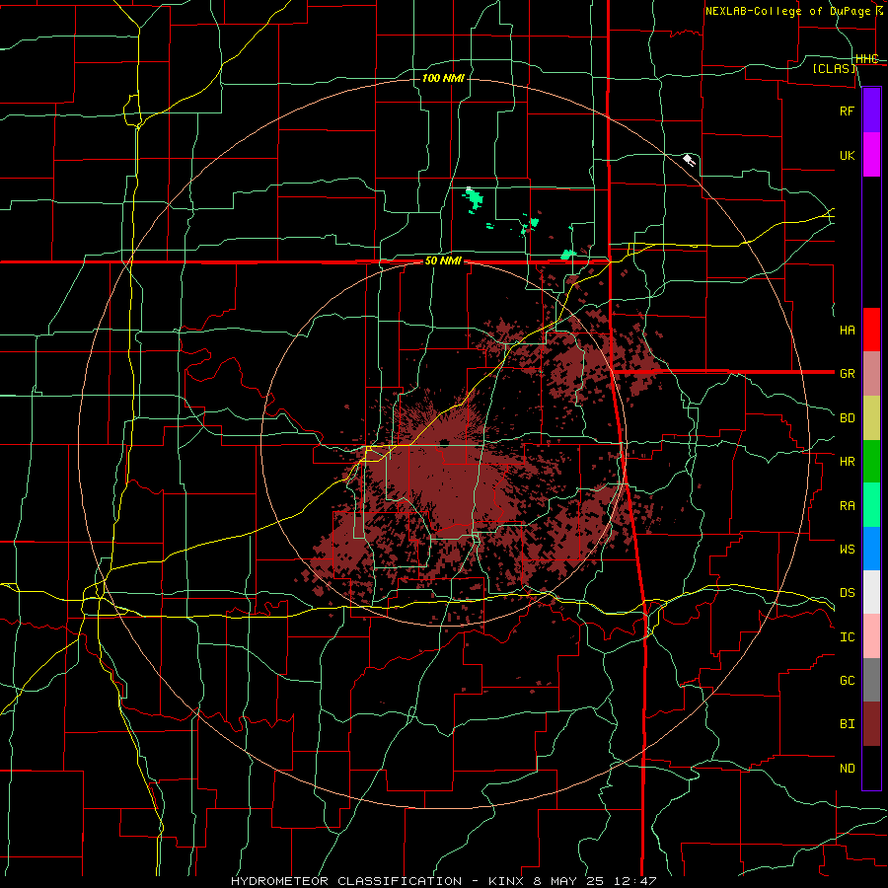The image size is (888, 888).
Task: Click the GC legend label
Action: point(848,681)
